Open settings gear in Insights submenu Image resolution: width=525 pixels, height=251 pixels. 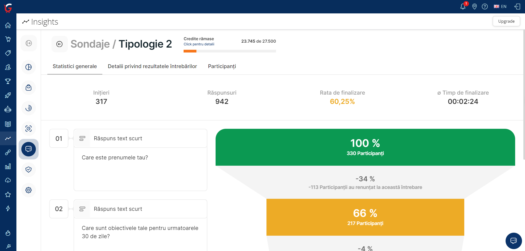click(x=28, y=190)
